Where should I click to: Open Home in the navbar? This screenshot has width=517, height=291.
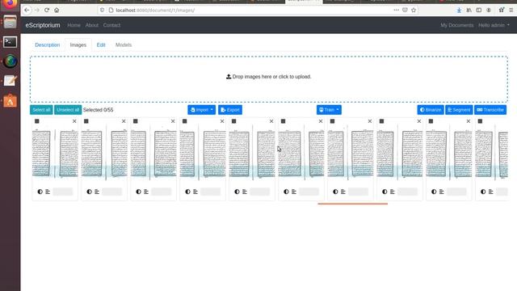coord(74,25)
